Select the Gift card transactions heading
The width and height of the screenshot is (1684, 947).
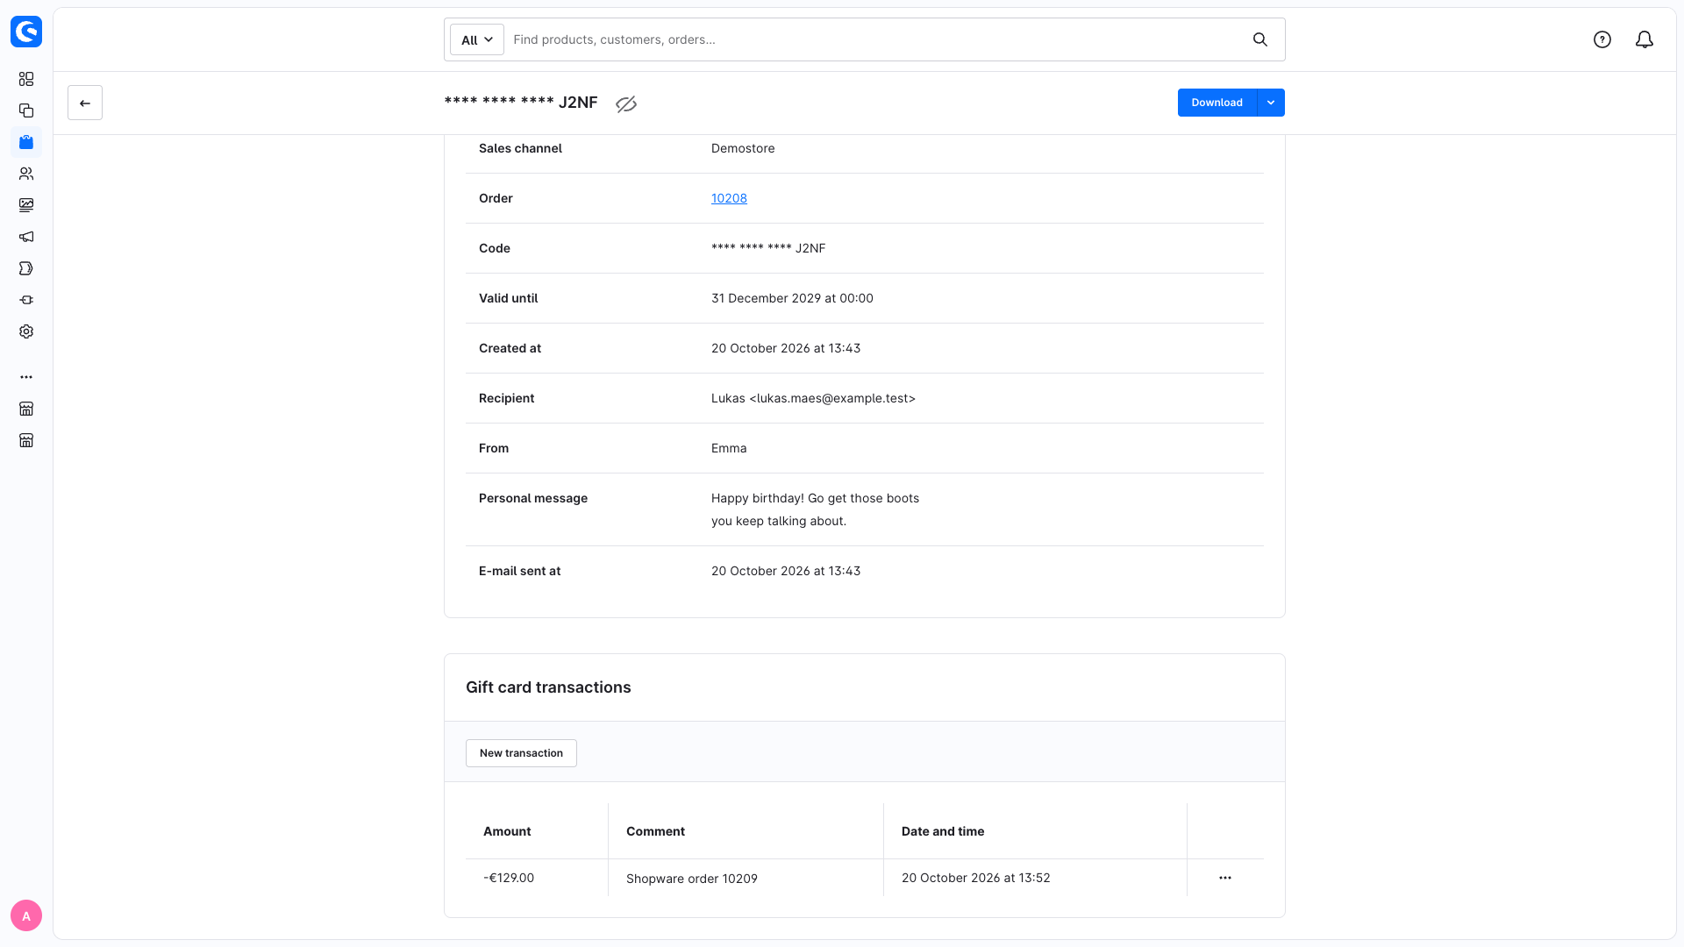[x=548, y=687]
